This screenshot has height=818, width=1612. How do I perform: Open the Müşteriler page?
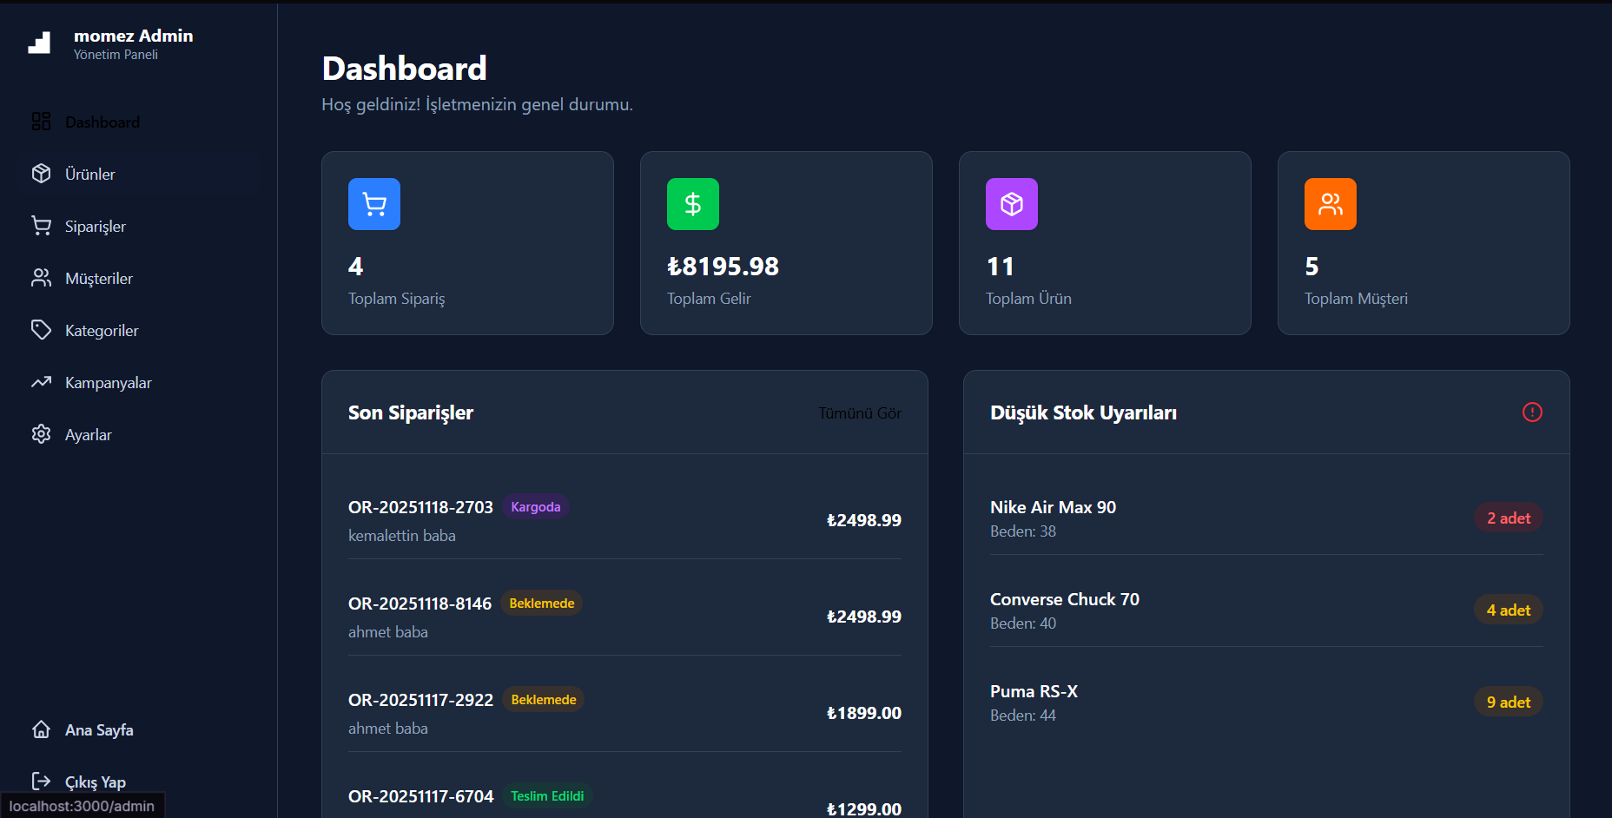(x=99, y=279)
